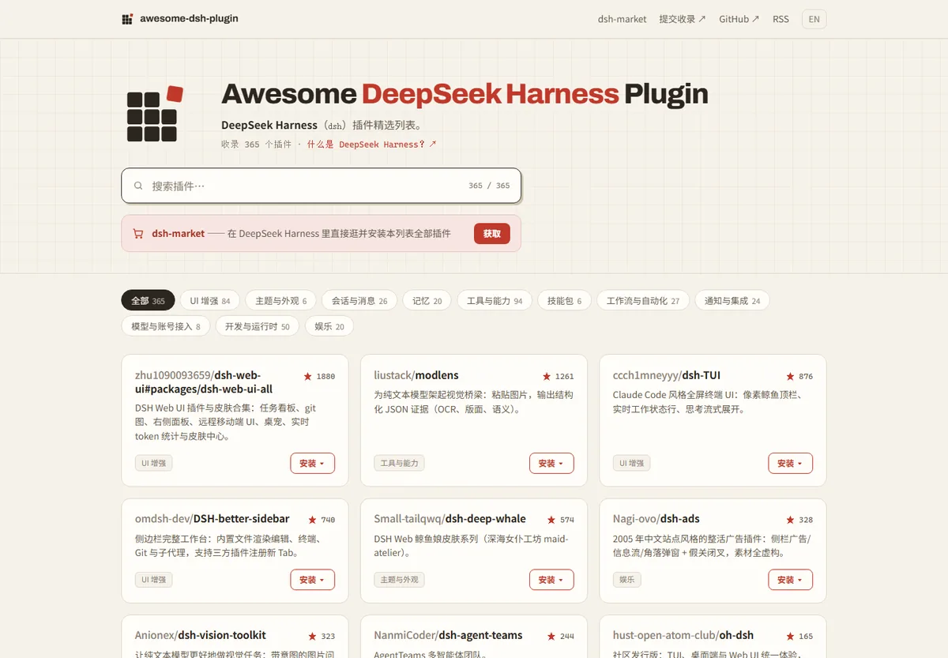
Task: Click the star icon on dsh-deep-whale card
Action: 551,520
